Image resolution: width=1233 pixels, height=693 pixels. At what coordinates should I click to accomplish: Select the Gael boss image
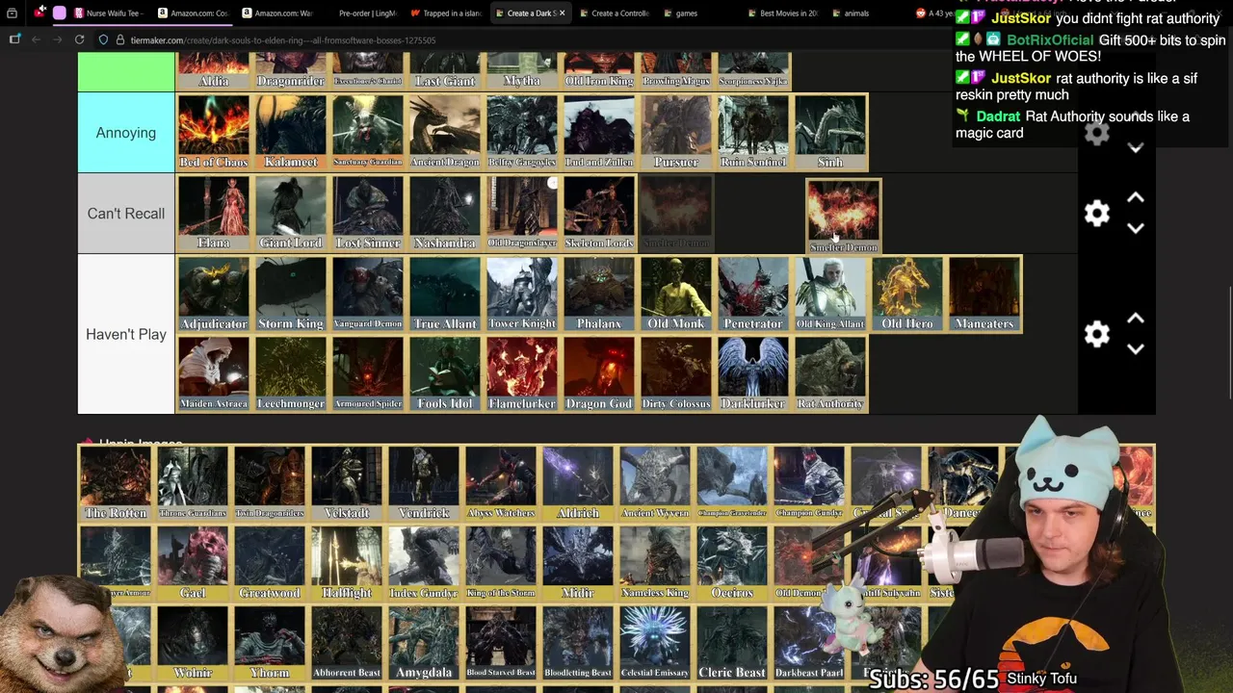point(193,563)
